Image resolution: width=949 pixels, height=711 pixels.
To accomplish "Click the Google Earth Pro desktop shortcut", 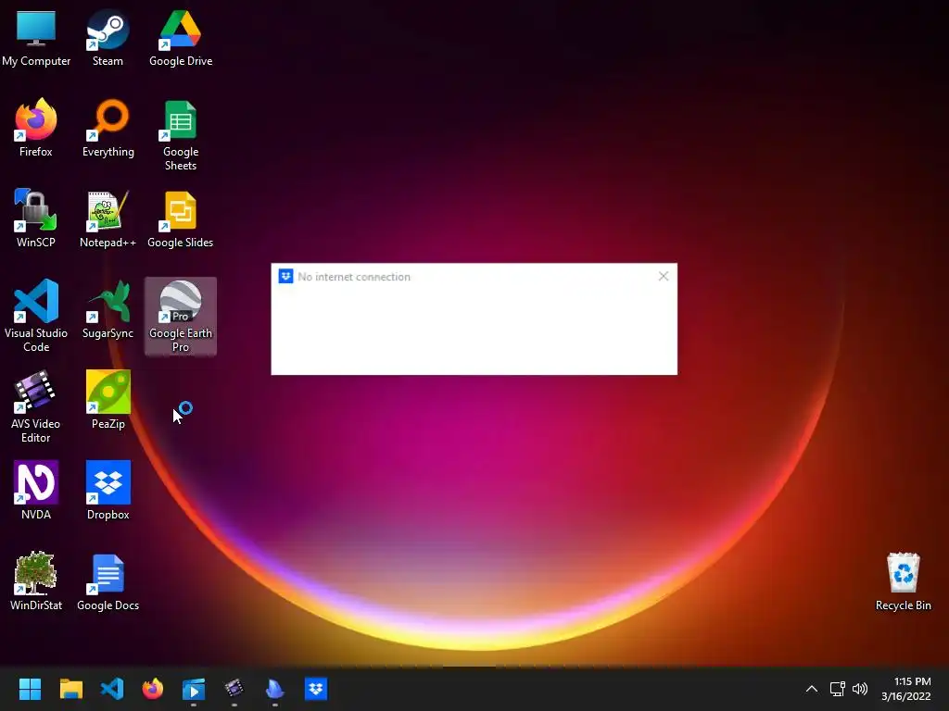I will (x=181, y=316).
